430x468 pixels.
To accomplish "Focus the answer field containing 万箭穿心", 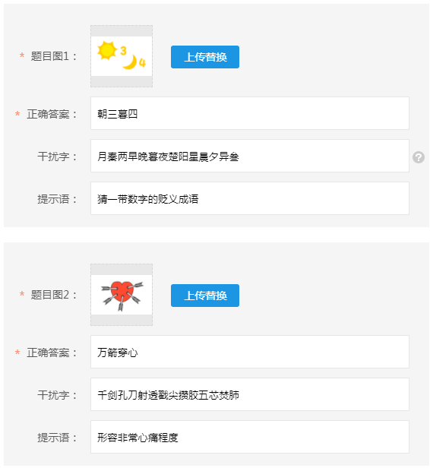I will (250, 352).
